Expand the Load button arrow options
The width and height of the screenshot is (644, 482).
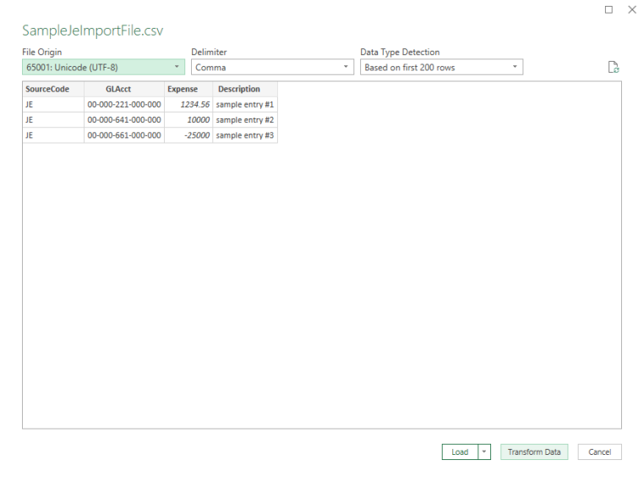pos(484,452)
